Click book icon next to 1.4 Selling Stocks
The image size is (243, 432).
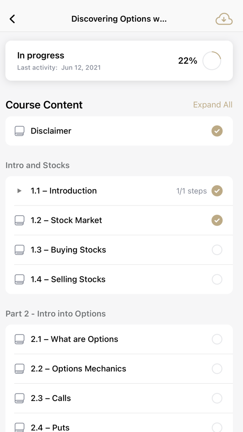click(19, 279)
